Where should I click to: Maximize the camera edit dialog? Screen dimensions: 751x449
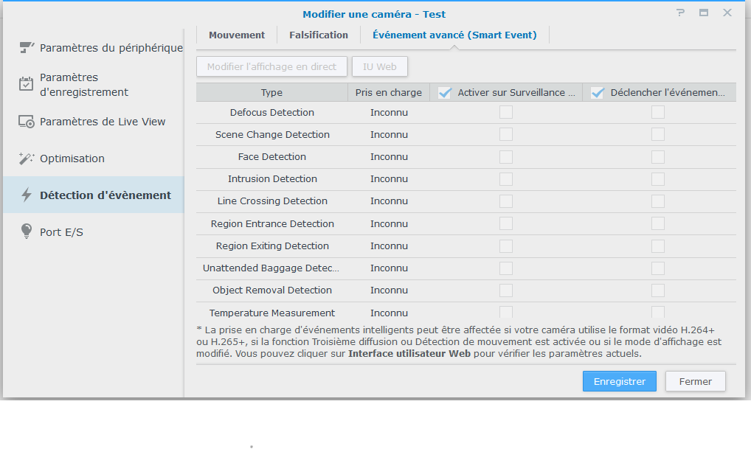pos(704,13)
